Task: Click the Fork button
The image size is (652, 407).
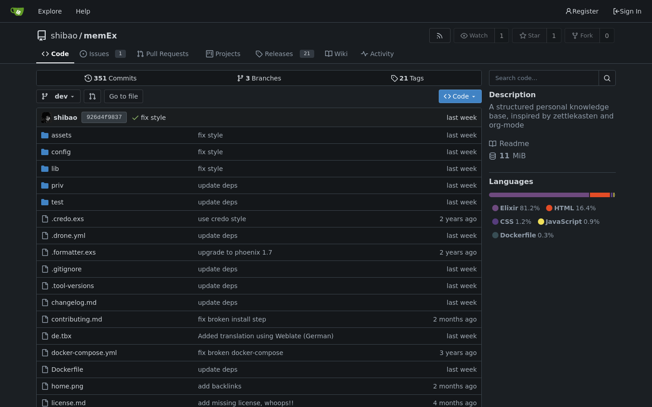Action: 582,36
